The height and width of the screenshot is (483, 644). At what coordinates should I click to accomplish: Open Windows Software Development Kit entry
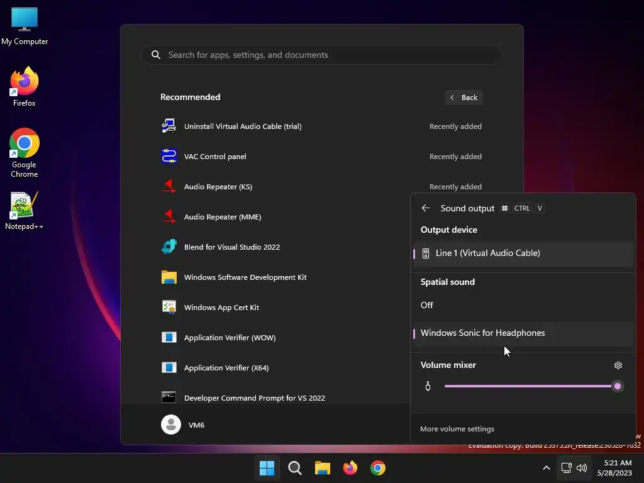(x=284, y=277)
